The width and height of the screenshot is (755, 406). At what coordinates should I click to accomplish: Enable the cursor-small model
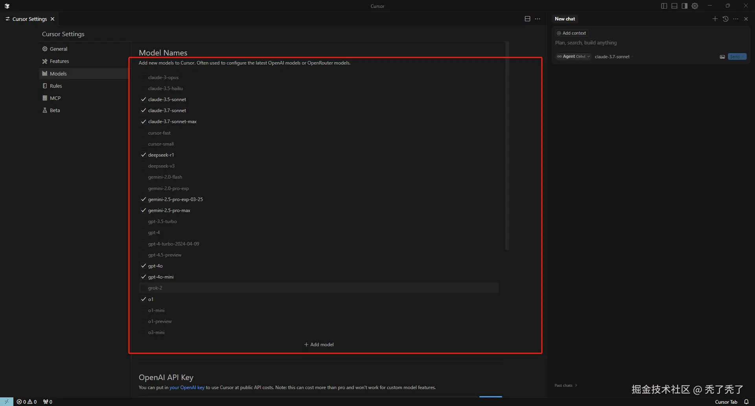(x=144, y=144)
